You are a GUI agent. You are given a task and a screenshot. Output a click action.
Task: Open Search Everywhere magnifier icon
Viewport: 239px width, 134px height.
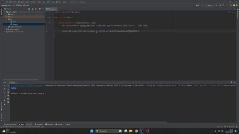pyautogui.click(x=231, y=5)
